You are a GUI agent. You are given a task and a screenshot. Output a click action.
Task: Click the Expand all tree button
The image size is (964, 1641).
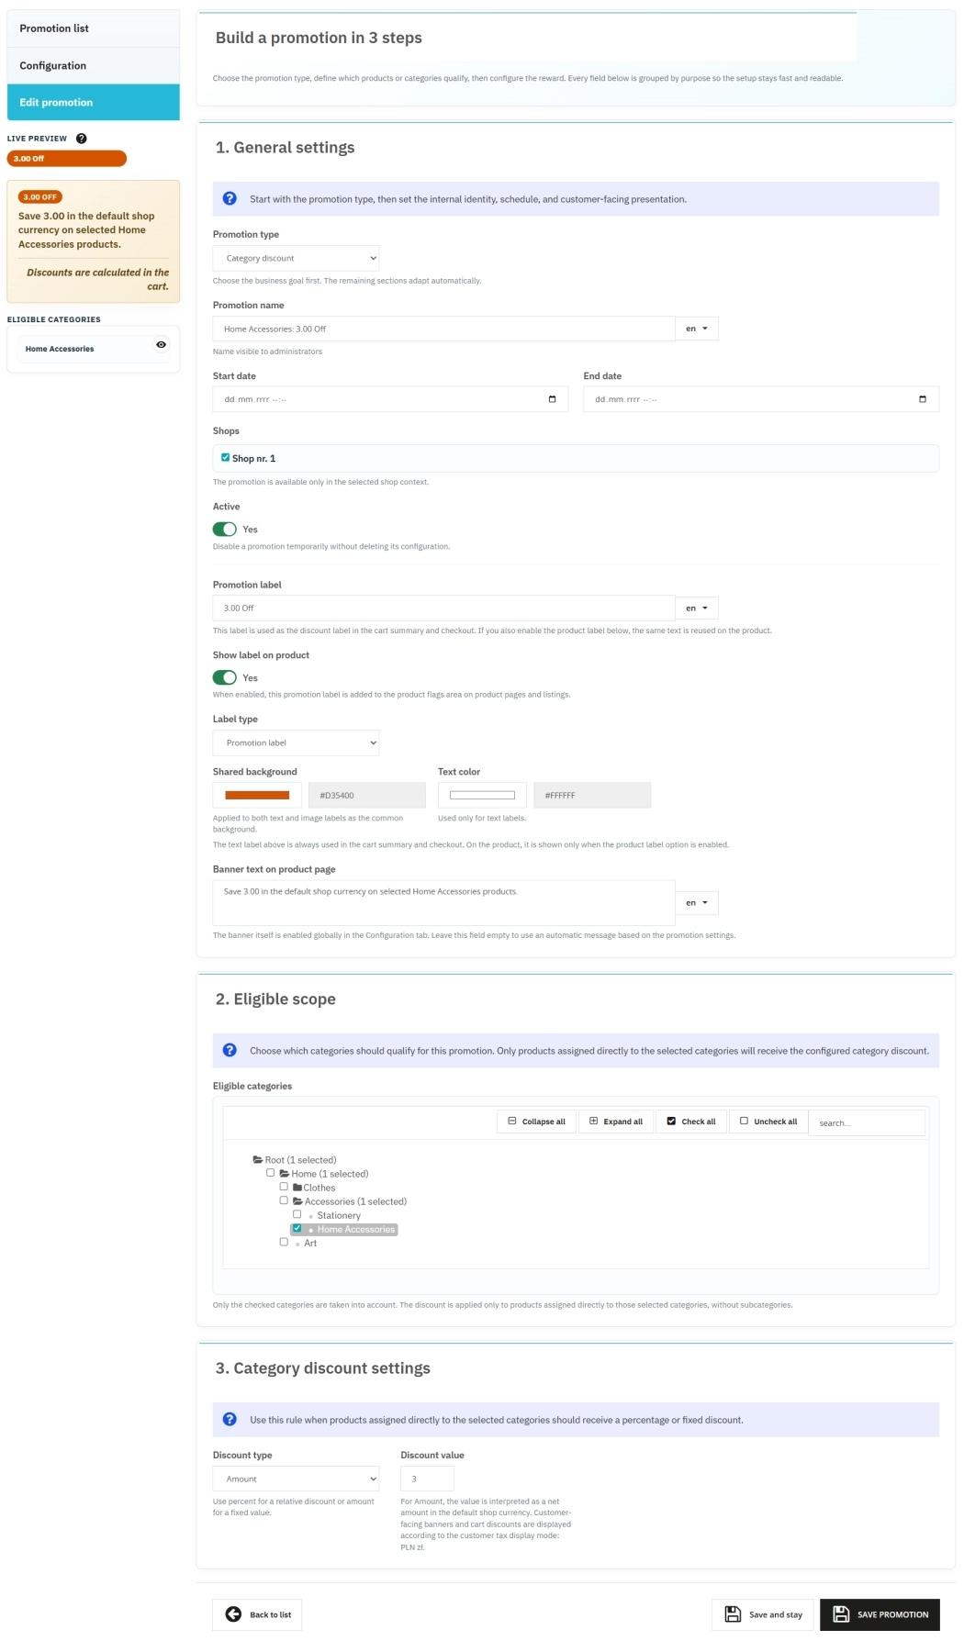pos(616,1122)
